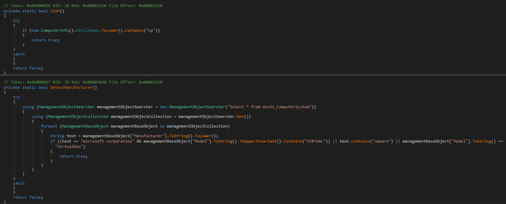Click the first ManagementObjectSearcher type name
The image size is (506, 204).
click(67, 107)
